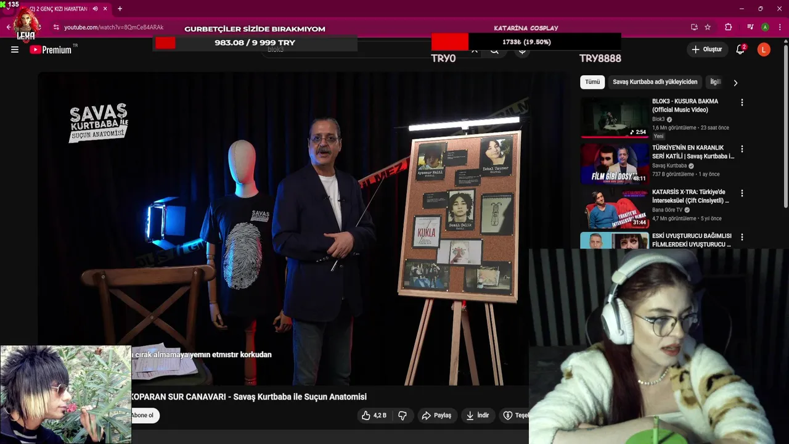Bookmark the page with star icon

click(708, 27)
